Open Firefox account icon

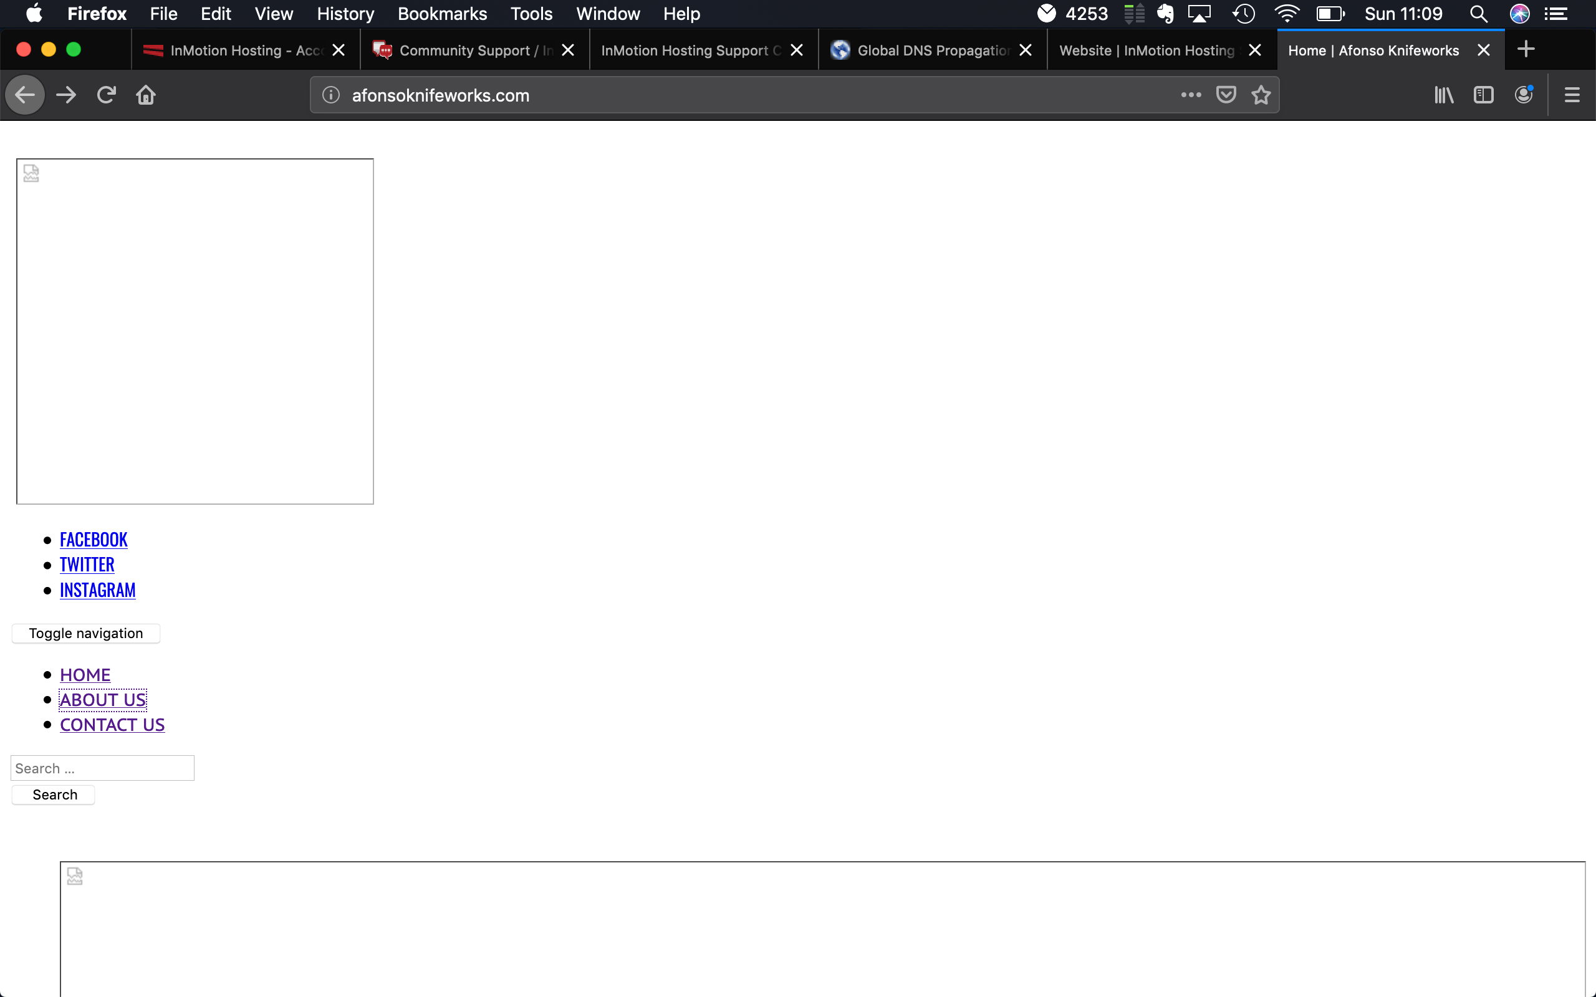point(1524,95)
